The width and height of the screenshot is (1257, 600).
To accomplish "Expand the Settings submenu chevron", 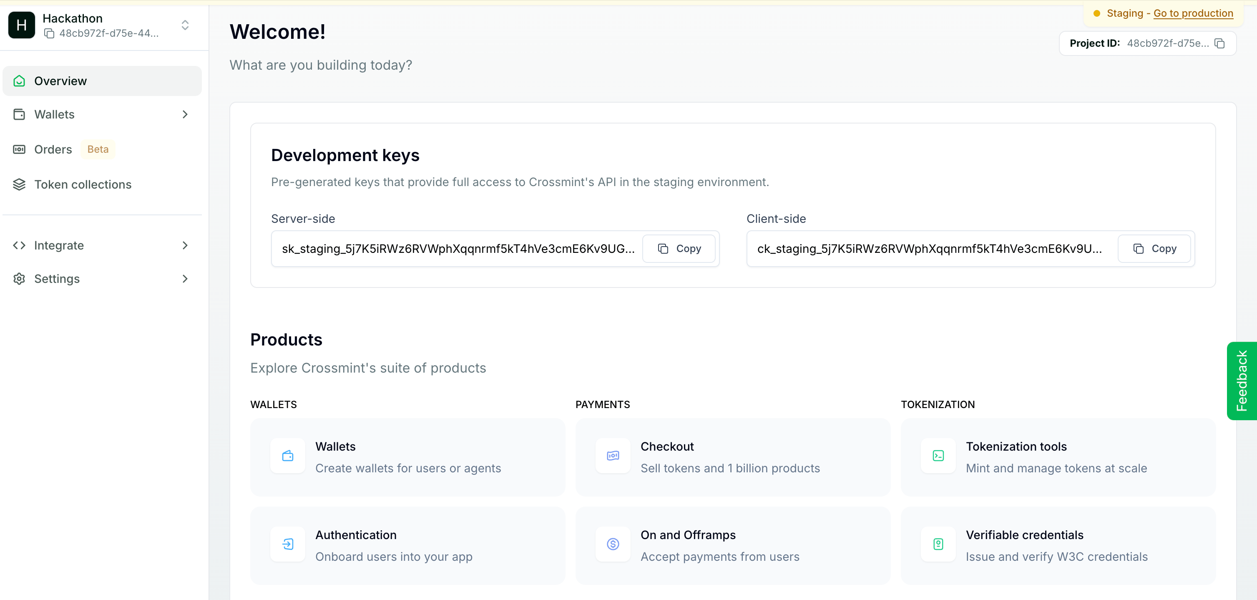I will click(185, 279).
